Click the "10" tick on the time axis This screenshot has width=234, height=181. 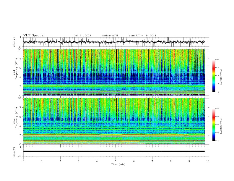pos(208,161)
